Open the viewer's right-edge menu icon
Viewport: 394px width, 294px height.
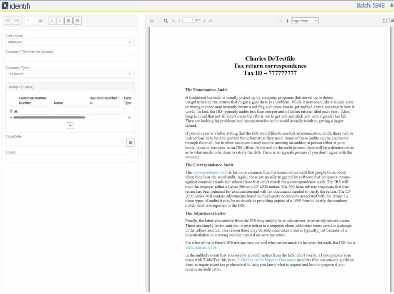tap(392, 21)
